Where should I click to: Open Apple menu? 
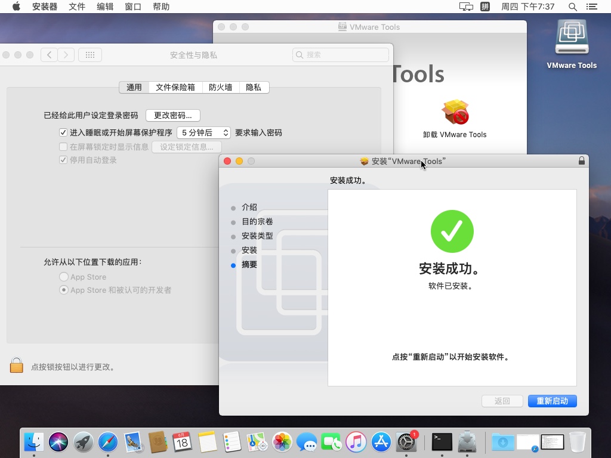coord(16,7)
